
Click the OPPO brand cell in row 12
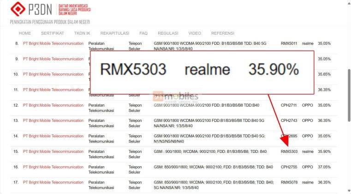[x=307, y=105]
